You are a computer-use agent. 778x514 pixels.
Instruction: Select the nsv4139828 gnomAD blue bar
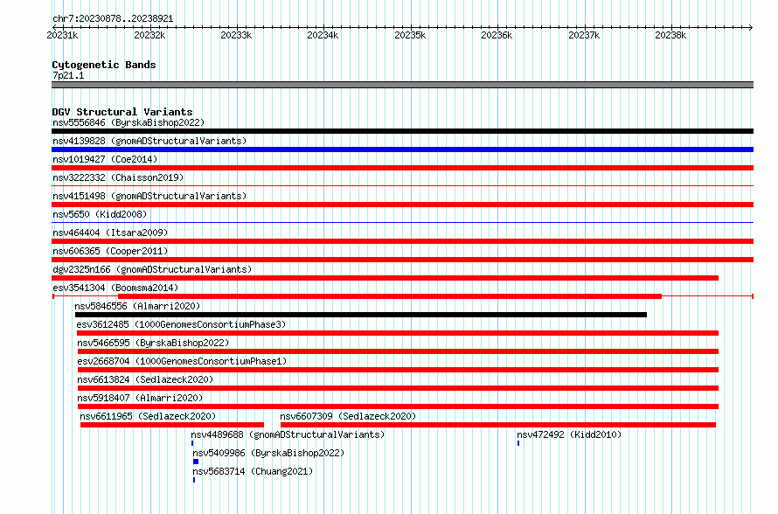click(402, 149)
